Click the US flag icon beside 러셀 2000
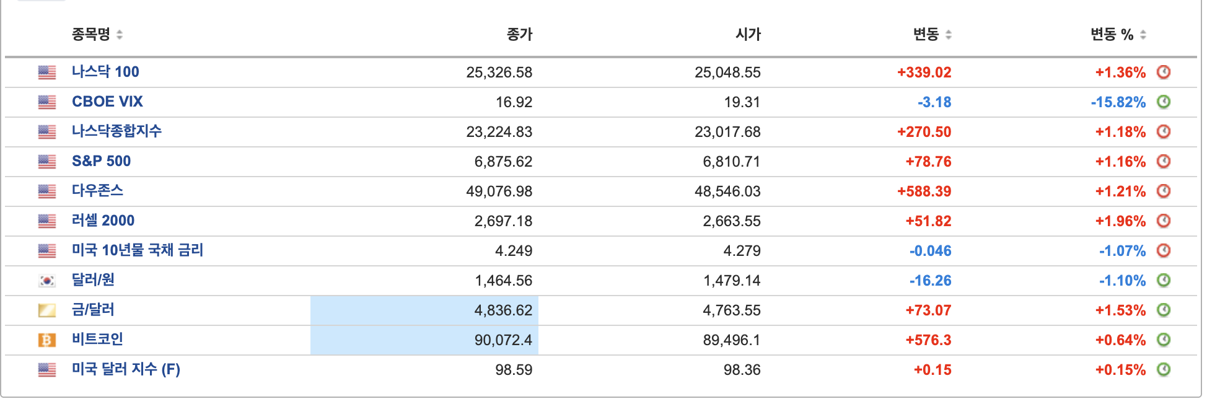This screenshot has height=404, width=1207. tap(47, 221)
